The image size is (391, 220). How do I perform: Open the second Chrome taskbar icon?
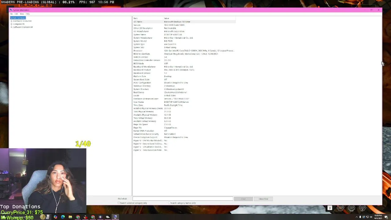click(x=93, y=217)
